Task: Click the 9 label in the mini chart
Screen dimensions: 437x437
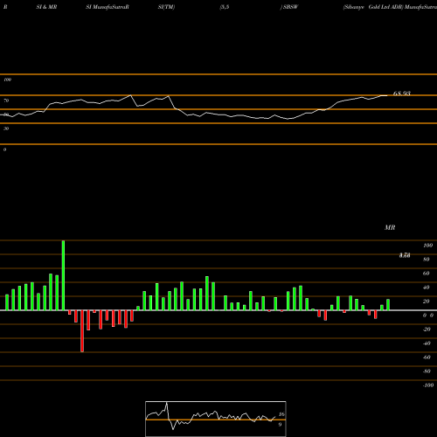Action: point(280,425)
